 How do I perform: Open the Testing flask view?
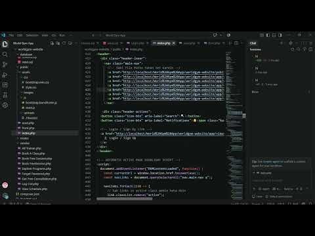5,95
